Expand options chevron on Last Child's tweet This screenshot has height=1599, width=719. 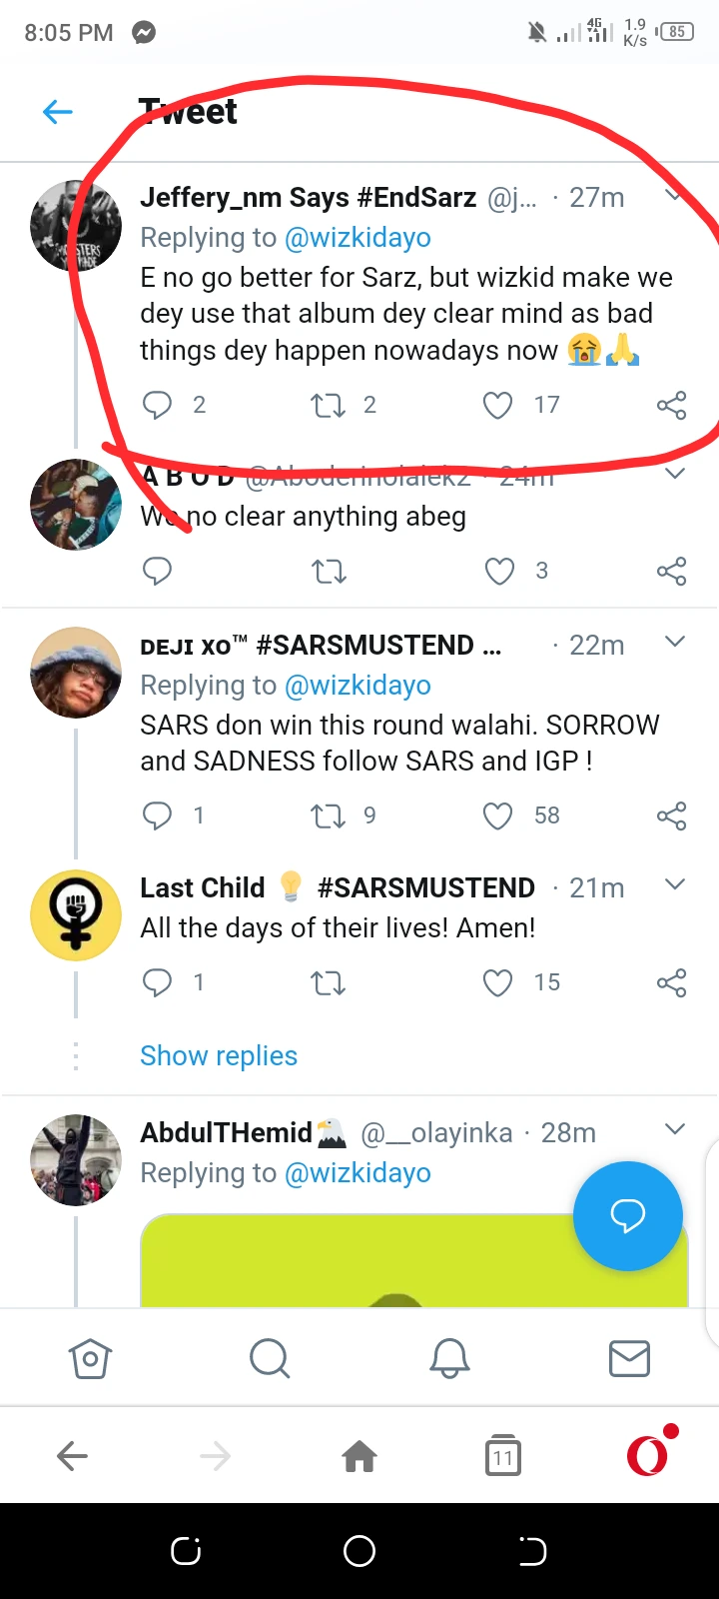[x=675, y=884]
